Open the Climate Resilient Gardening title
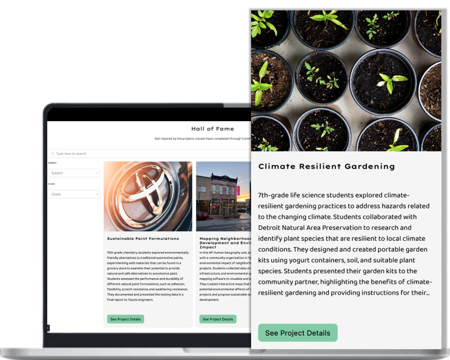The image size is (450, 360). pos(326,166)
